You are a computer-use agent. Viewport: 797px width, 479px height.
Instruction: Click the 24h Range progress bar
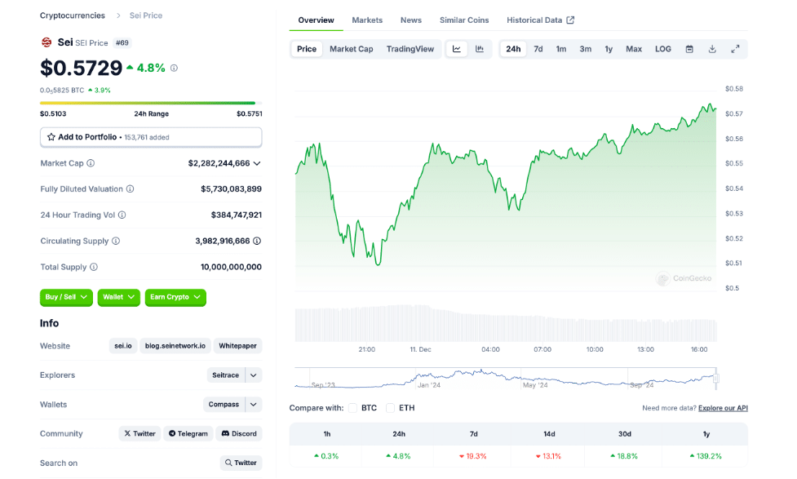[151, 103]
